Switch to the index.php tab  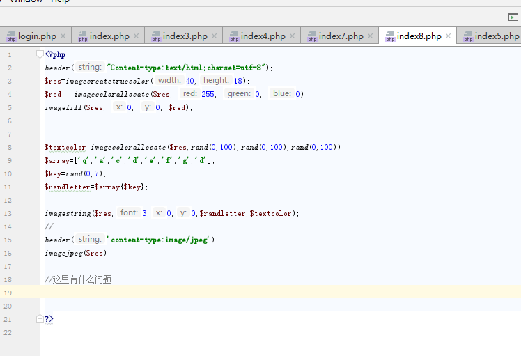108,36
